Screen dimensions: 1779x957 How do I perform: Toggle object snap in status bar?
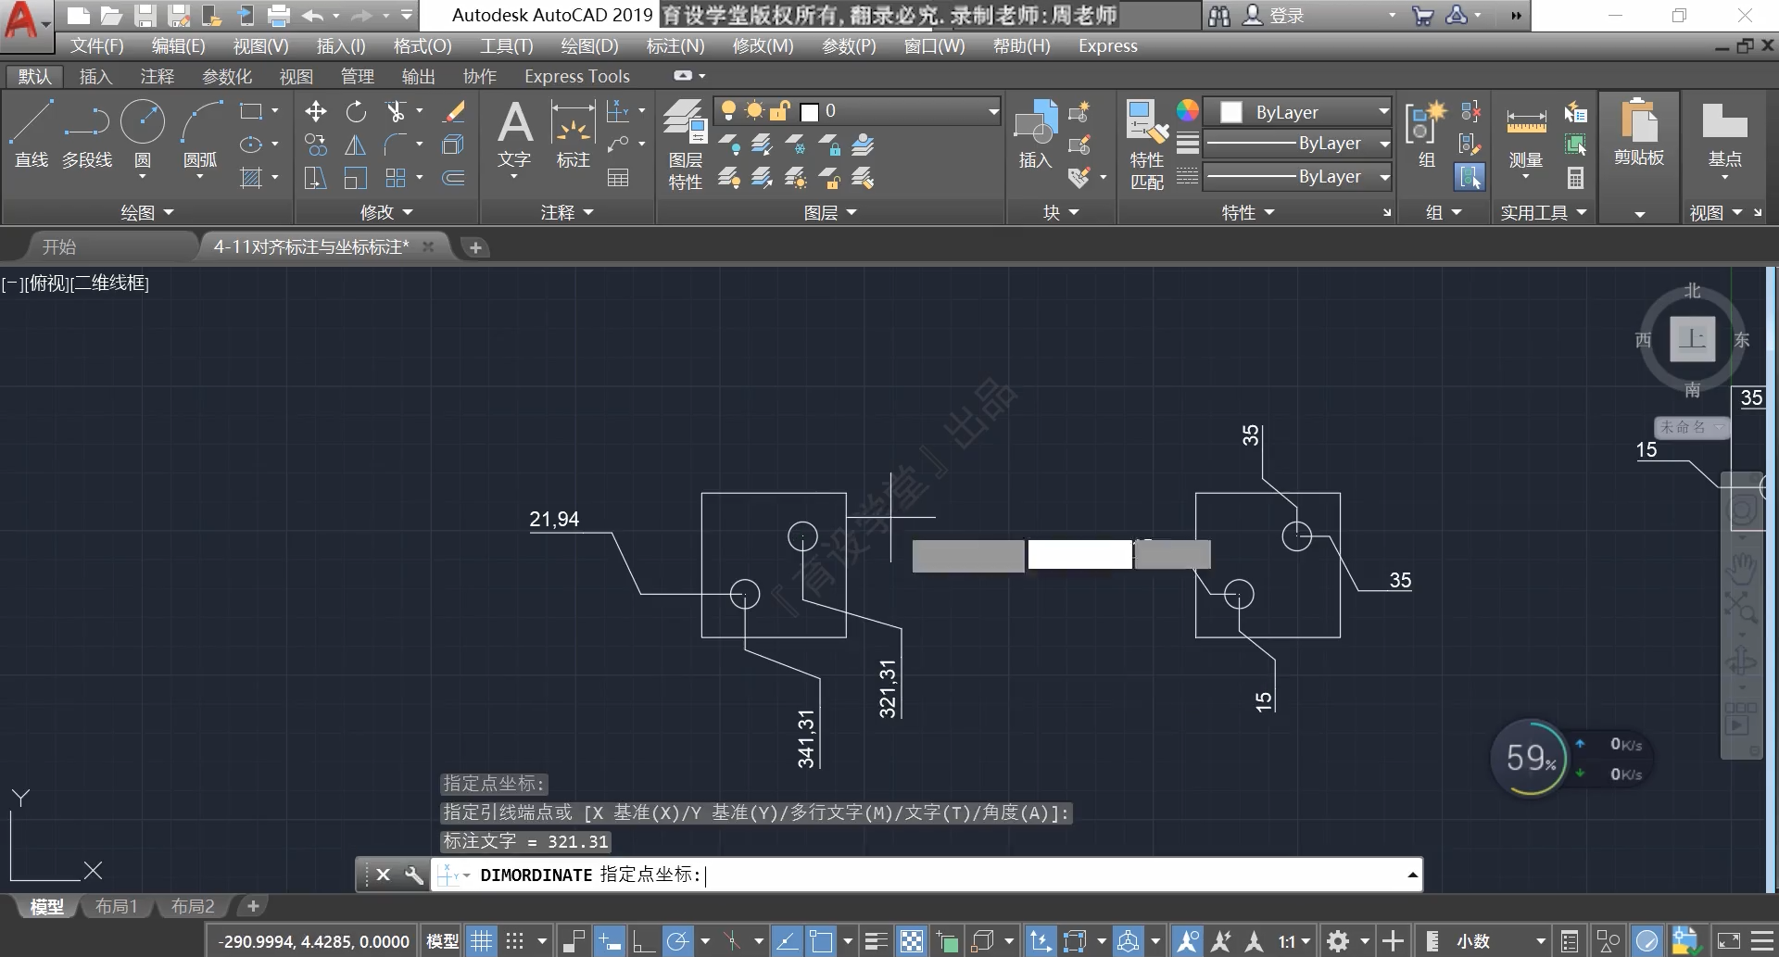point(821,941)
